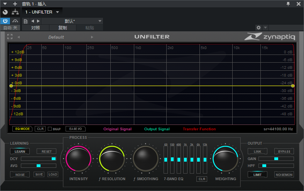Click the SAVE learning button
304x191 pixels.
point(39,174)
